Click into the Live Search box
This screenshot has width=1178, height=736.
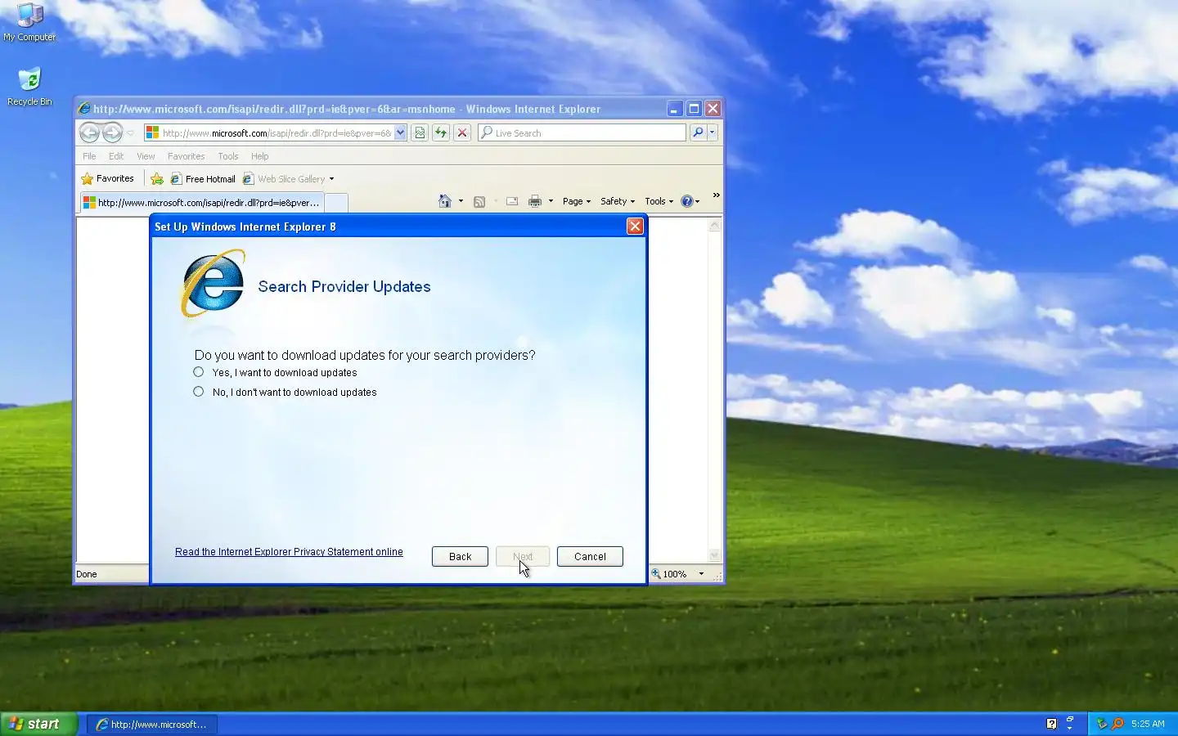click(x=582, y=132)
